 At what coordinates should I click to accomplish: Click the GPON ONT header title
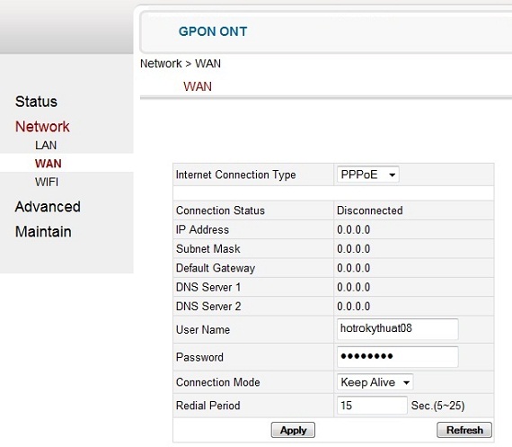(x=213, y=31)
